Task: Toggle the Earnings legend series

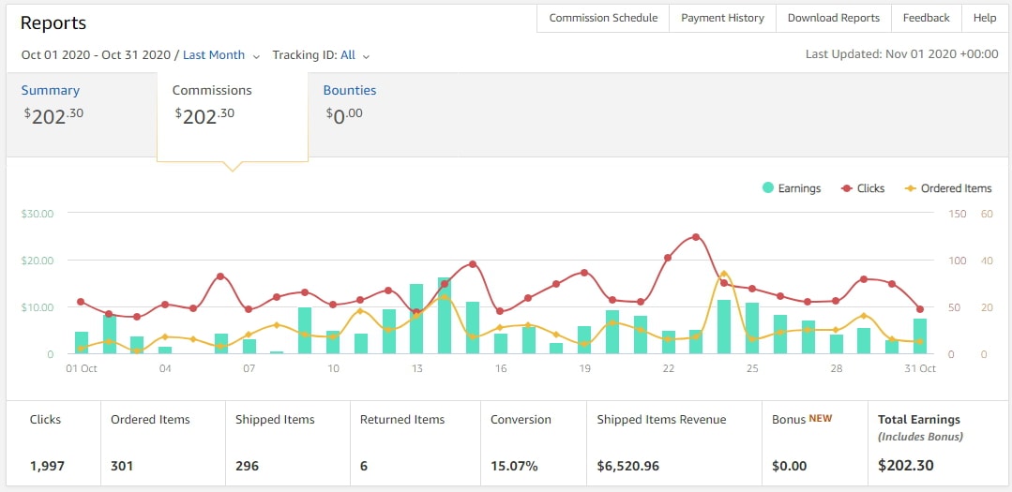Action: coord(792,188)
